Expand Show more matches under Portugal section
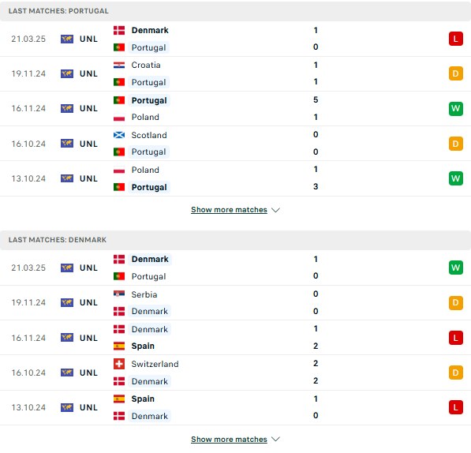This screenshot has height=453, width=471. (x=229, y=210)
